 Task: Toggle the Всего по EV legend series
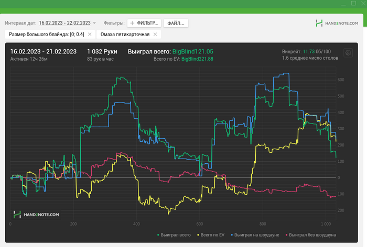211,235
